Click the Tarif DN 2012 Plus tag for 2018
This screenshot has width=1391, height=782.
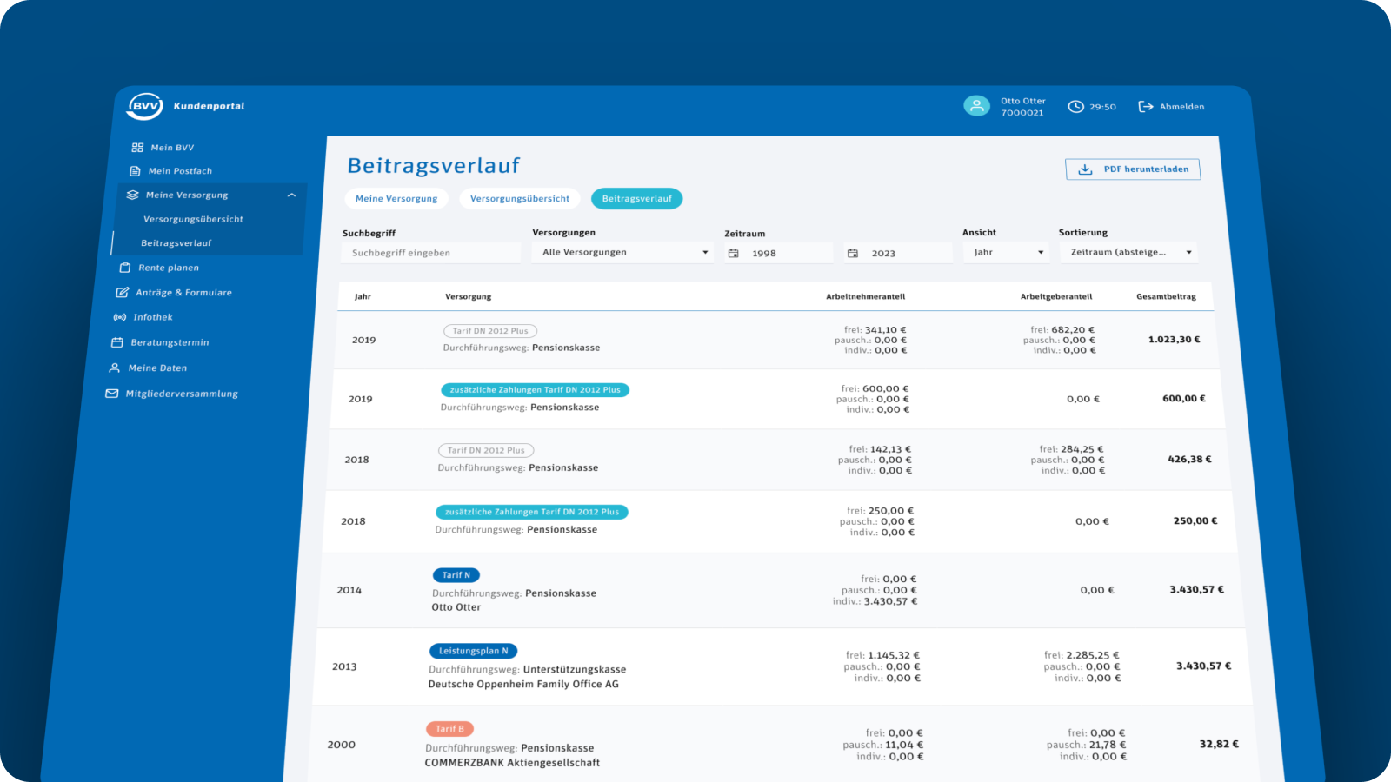486,451
